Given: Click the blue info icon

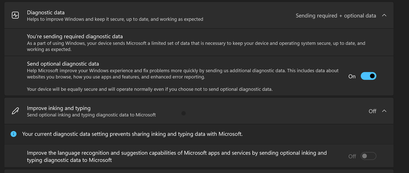Looking at the screenshot, I should [14, 134].
